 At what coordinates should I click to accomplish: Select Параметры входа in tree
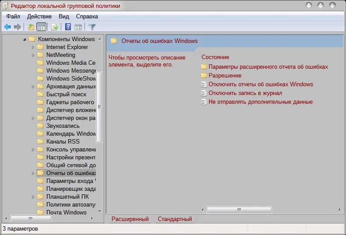click(70, 181)
